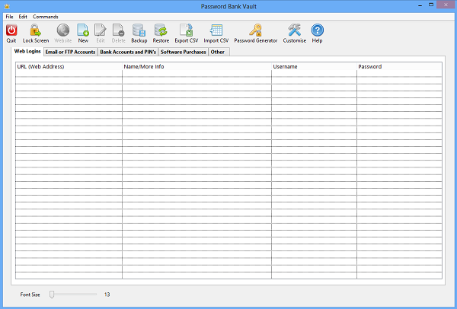The width and height of the screenshot is (457, 309).
Task: Click the Font Size slider handle
Action: 52,295
